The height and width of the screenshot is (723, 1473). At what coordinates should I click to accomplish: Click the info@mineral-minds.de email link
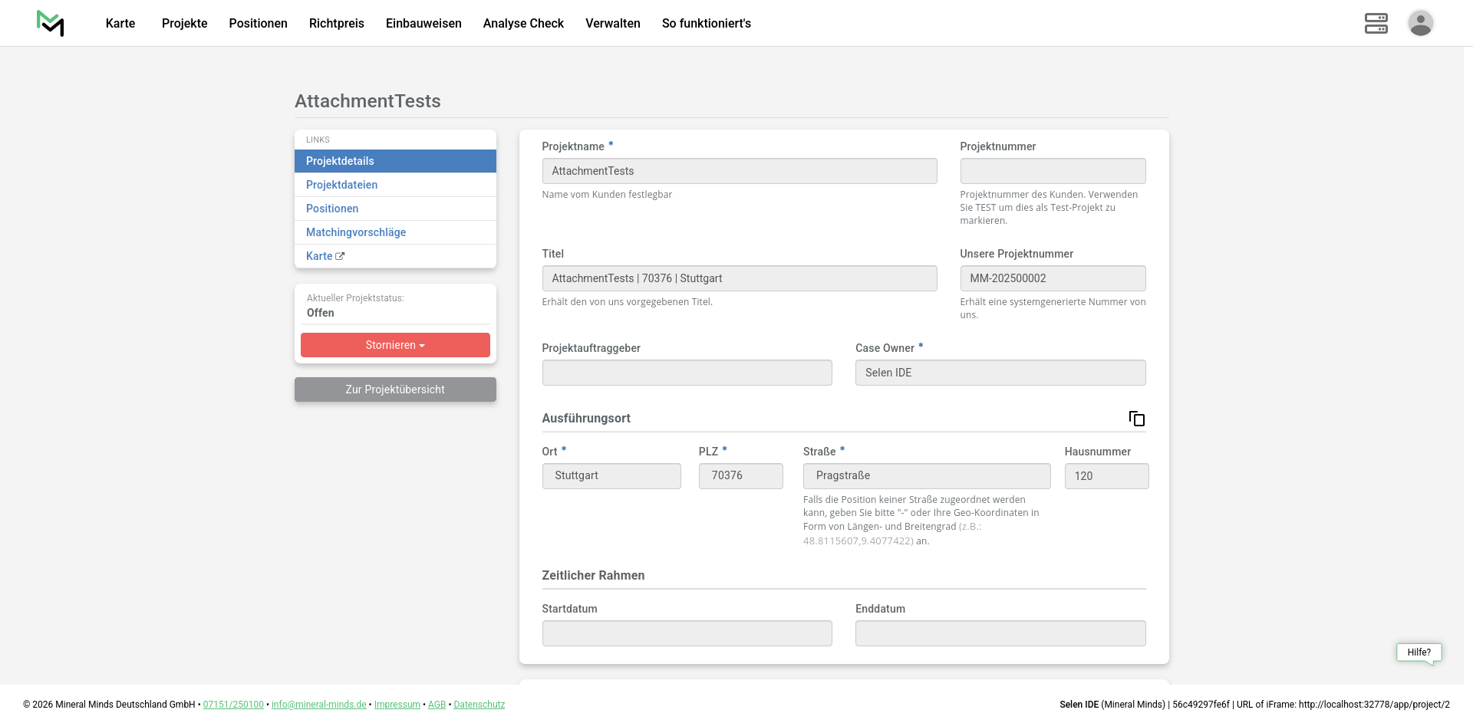[x=318, y=705]
